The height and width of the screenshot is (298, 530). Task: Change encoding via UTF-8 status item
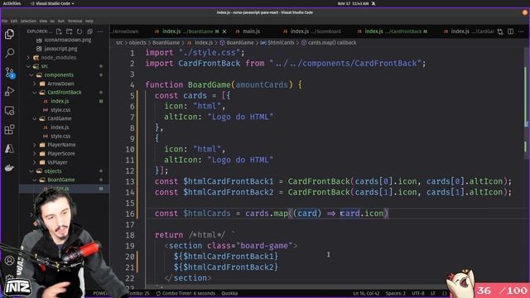418,293
